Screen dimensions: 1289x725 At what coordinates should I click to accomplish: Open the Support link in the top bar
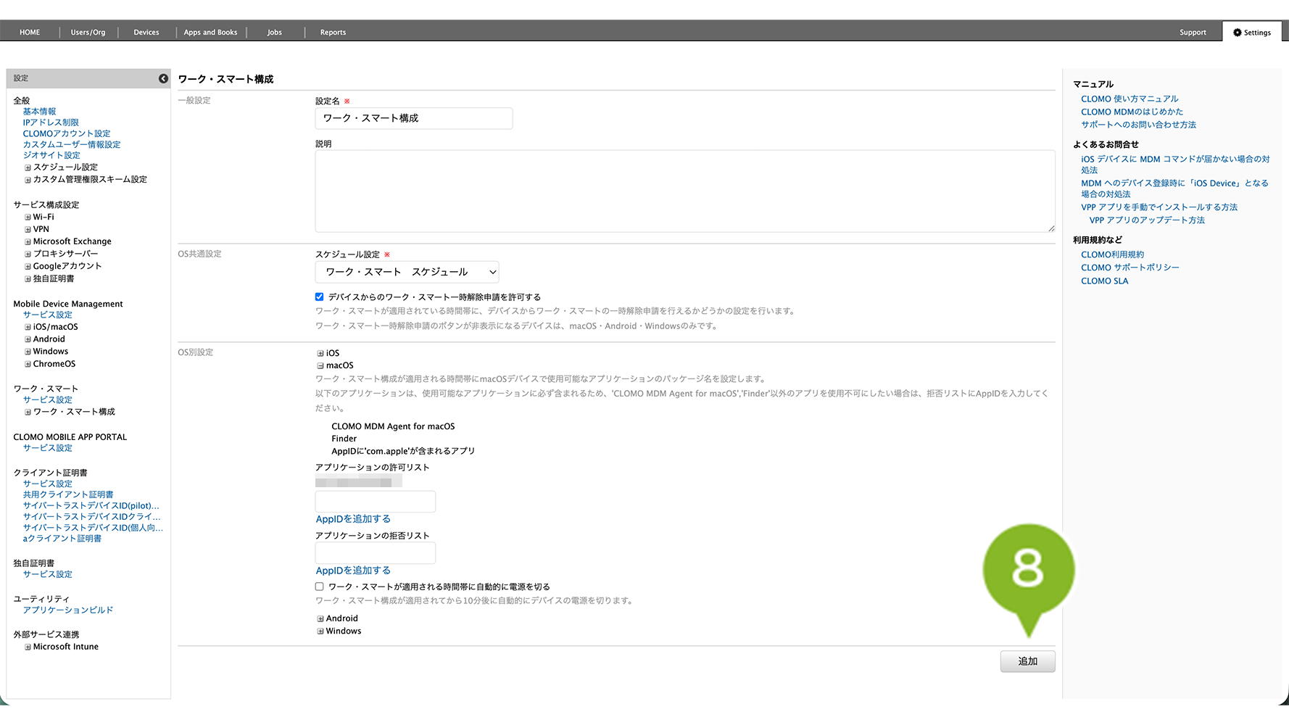(1193, 33)
